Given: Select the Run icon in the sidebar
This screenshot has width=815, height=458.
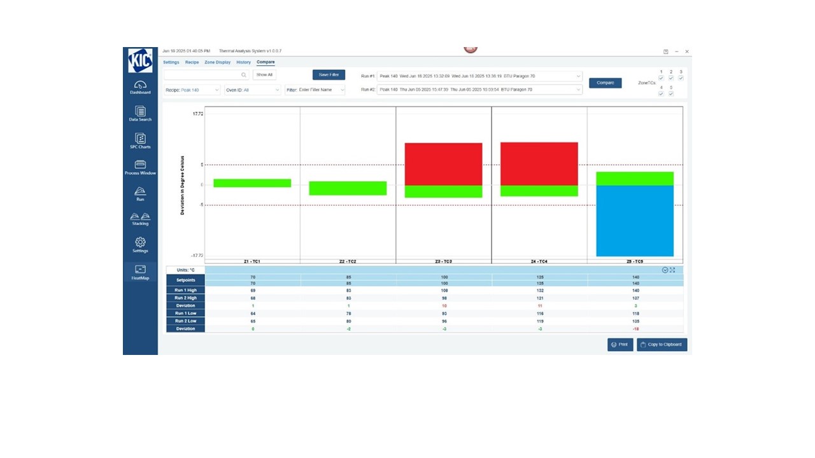Looking at the screenshot, I should click(140, 193).
